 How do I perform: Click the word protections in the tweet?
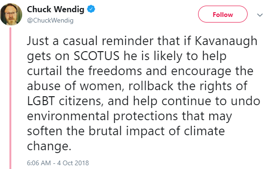[x=145, y=116]
